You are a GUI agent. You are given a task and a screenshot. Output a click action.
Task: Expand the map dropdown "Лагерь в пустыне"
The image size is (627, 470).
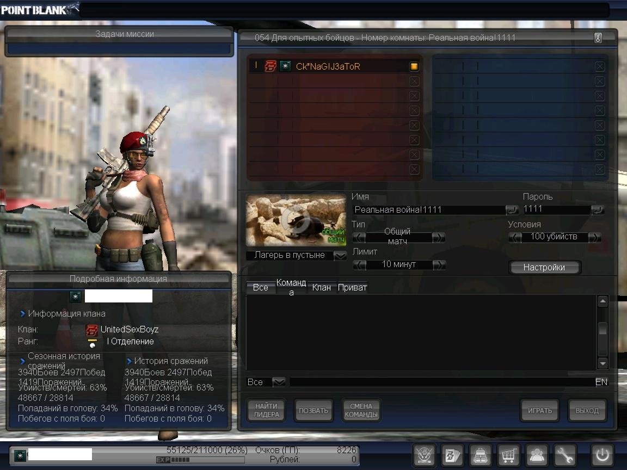click(x=340, y=256)
